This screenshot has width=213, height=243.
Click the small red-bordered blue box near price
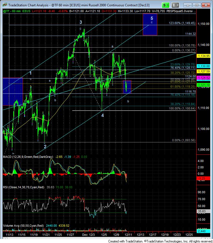(x=127, y=87)
